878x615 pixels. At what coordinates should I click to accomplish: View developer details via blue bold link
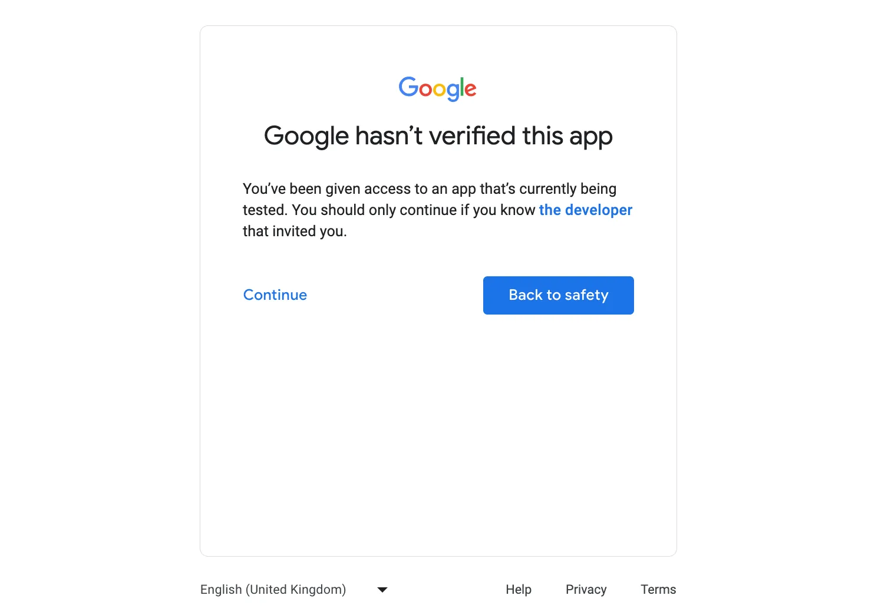[x=586, y=210]
